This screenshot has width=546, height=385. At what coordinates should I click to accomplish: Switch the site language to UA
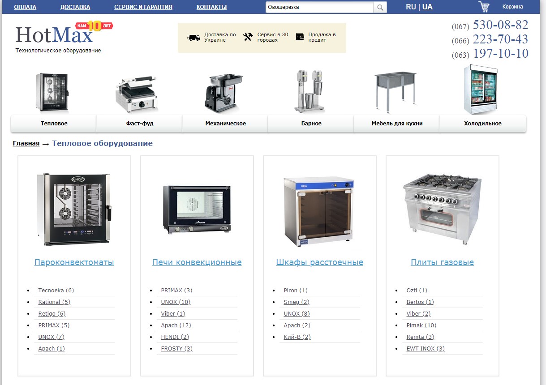(427, 7)
